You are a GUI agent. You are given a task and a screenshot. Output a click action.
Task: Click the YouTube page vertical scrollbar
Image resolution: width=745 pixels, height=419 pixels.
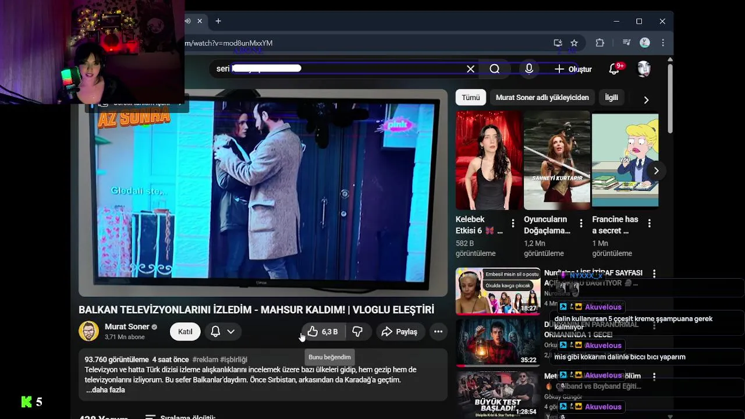pos(670,98)
